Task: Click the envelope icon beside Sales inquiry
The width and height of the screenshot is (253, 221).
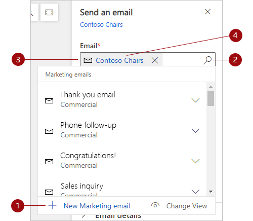Action: point(49,192)
